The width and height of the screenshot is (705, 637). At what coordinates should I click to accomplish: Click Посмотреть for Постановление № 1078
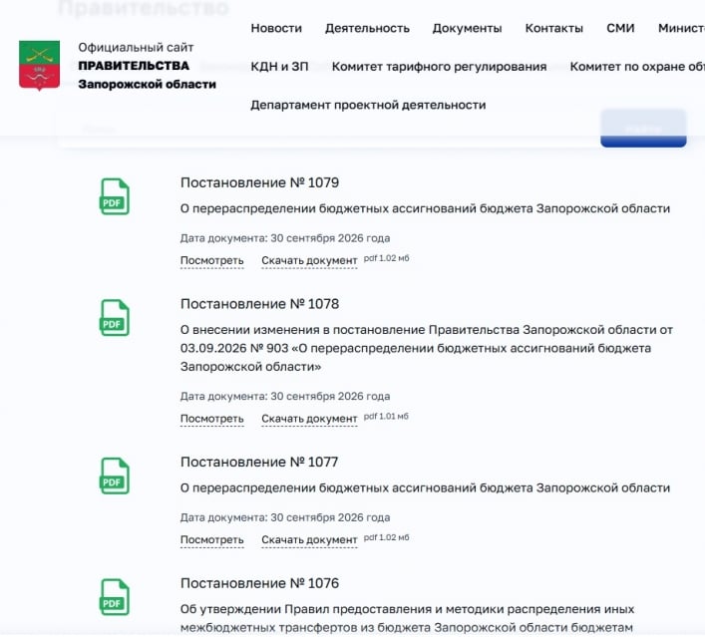coord(211,419)
